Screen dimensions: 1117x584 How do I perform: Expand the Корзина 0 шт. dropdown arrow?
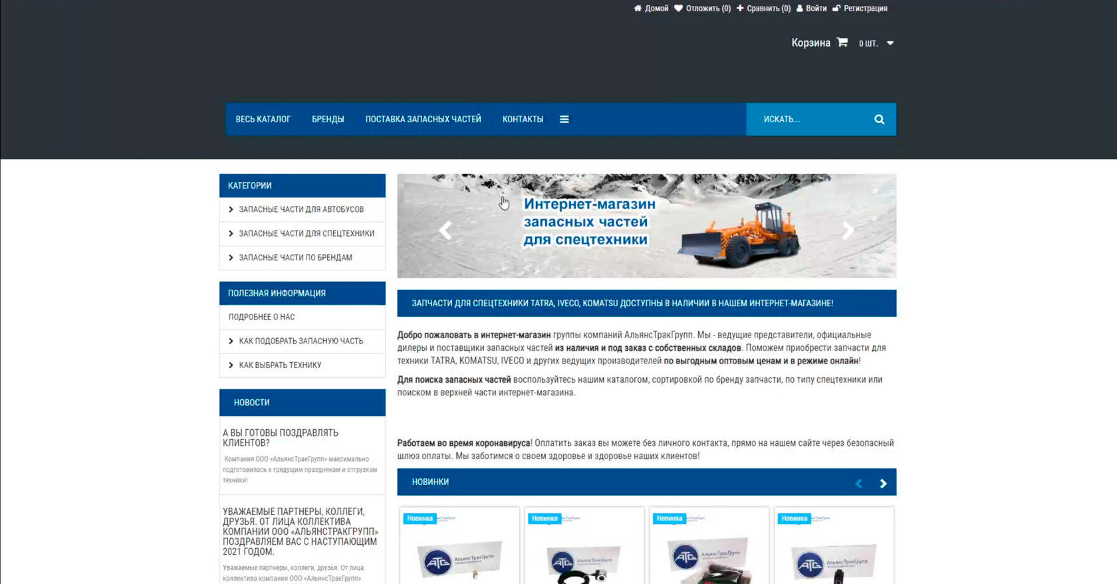[x=890, y=43]
